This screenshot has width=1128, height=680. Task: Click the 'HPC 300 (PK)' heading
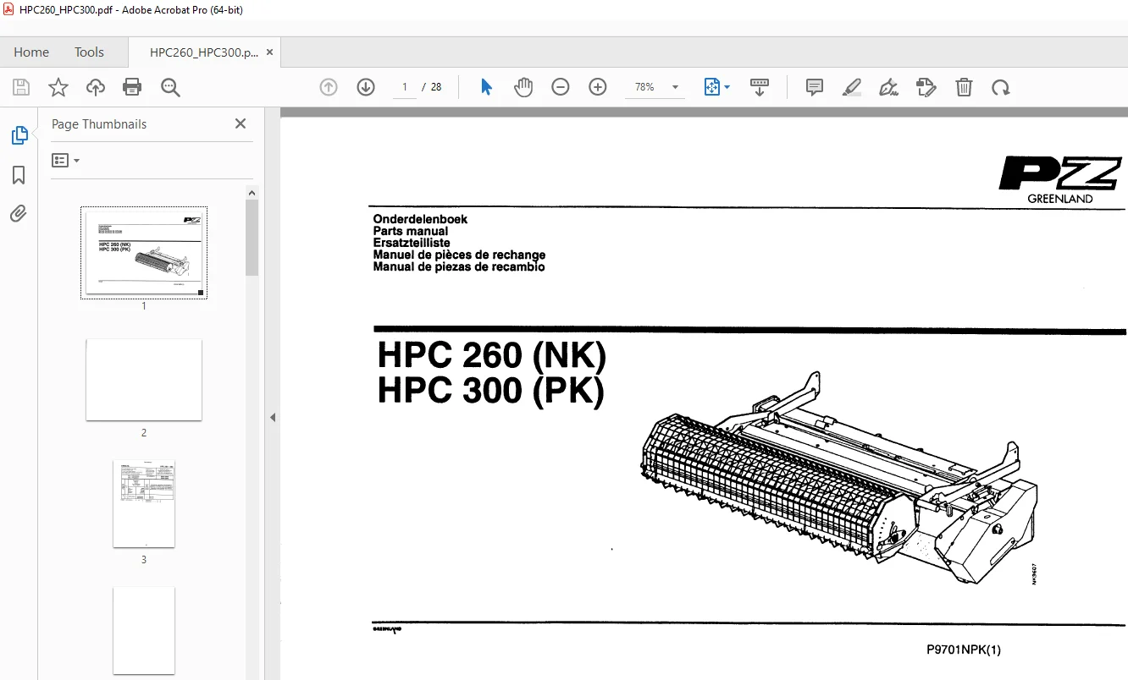pos(491,391)
